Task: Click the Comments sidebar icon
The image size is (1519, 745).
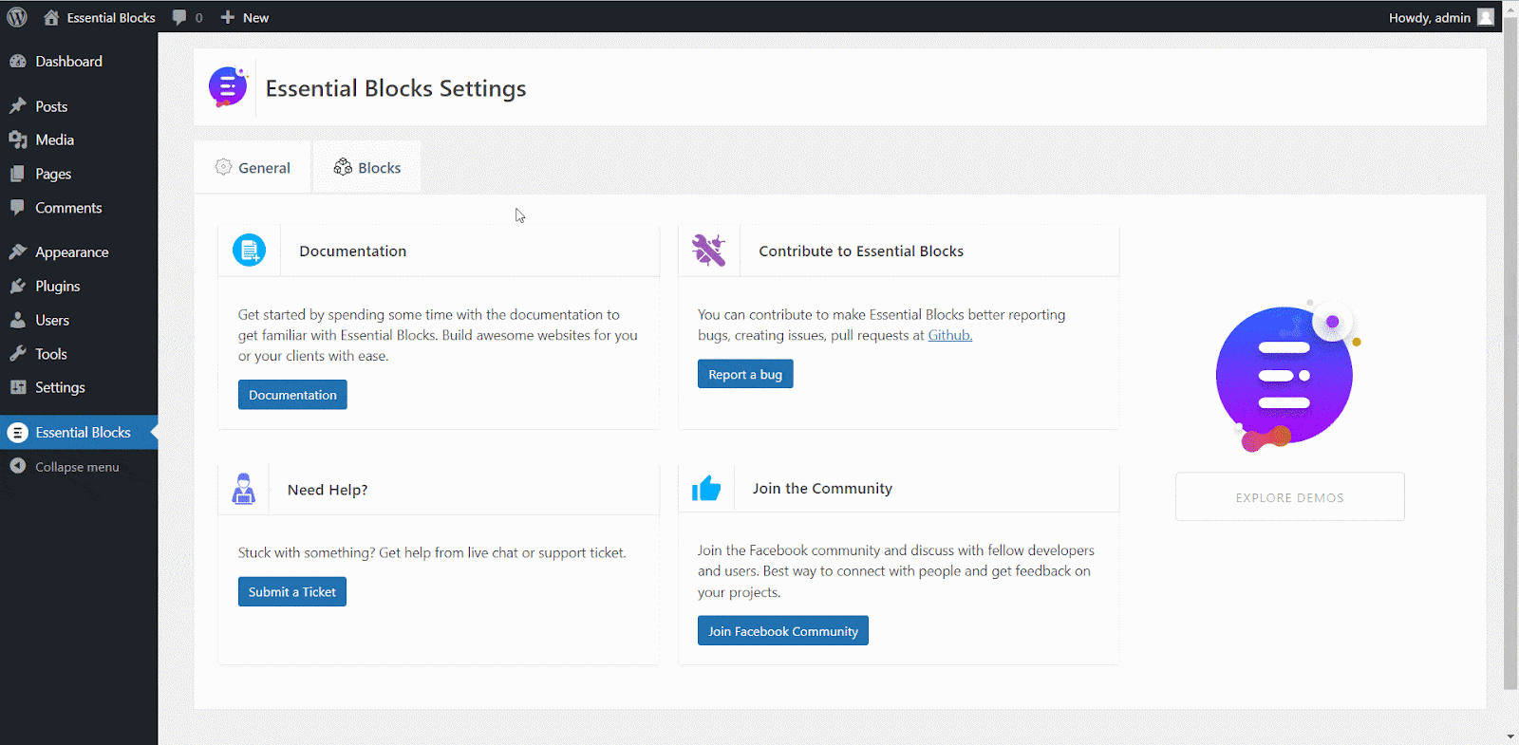Action: point(18,208)
